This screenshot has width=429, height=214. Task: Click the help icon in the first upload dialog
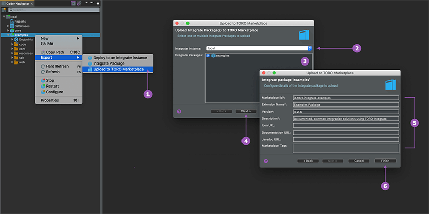coord(179,111)
